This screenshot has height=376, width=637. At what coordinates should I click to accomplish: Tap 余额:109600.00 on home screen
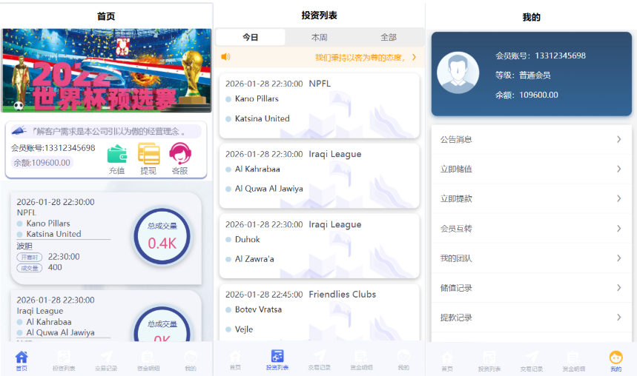[42, 163]
